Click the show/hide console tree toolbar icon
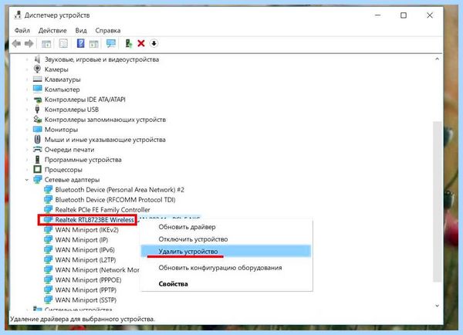Viewport: 463px width, 335px height. pyautogui.click(x=46, y=44)
